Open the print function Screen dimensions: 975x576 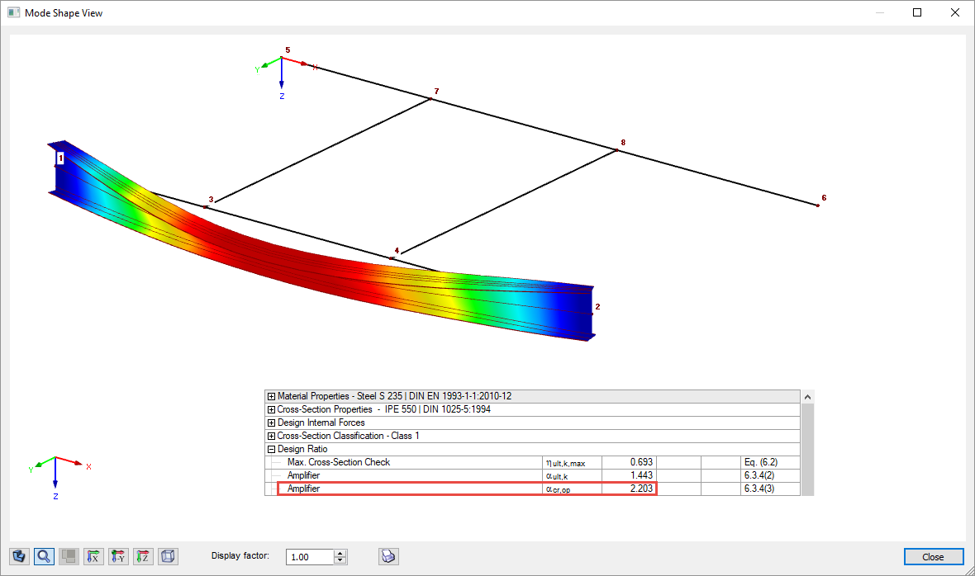388,555
